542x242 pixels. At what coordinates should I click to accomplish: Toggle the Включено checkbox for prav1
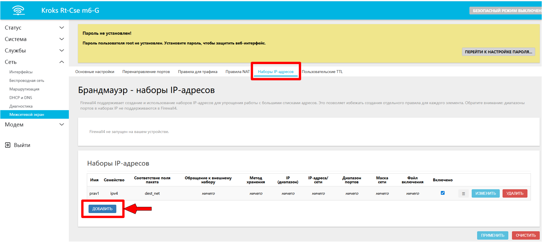tap(442, 193)
